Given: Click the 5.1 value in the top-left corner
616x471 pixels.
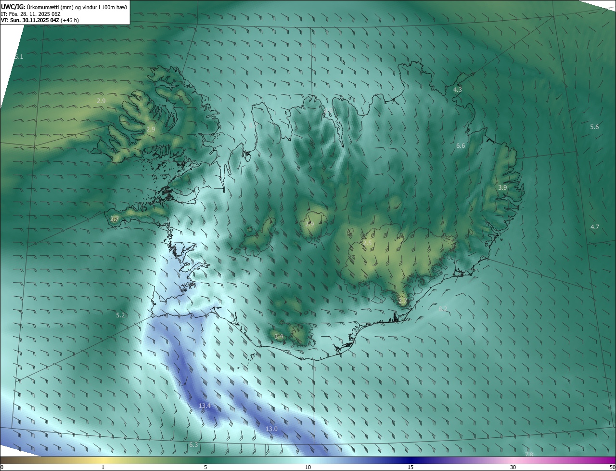Looking at the screenshot, I should pyautogui.click(x=19, y=56).
